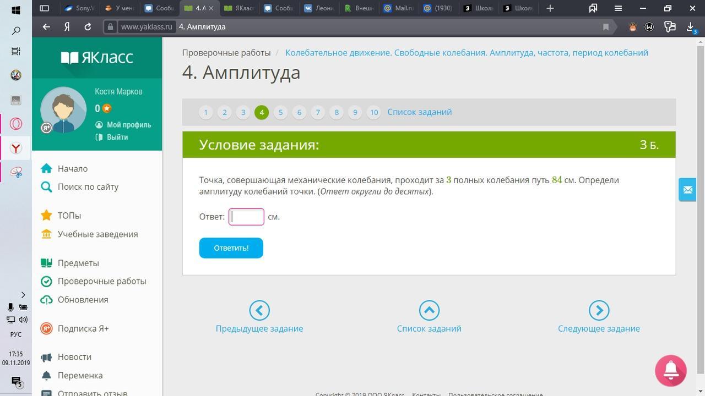Open the Леони VK browser tab

[x=319, y=8]
